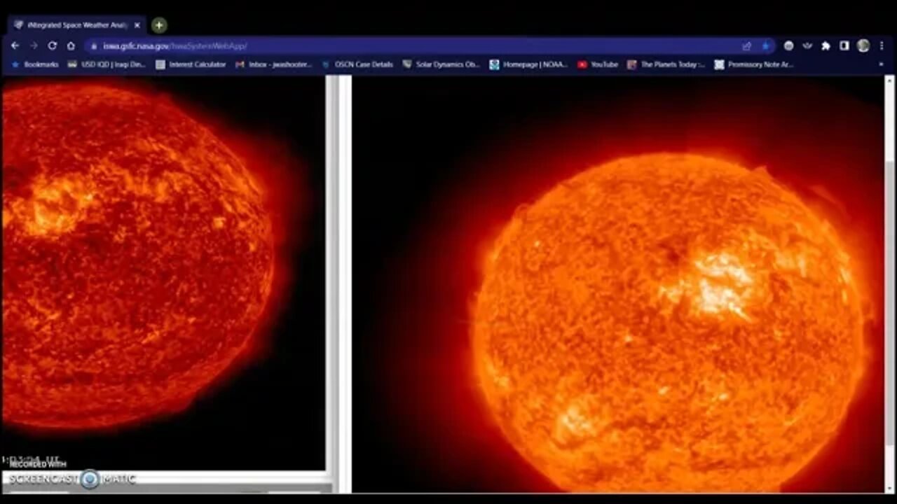Viewport: 897px width, 504px height.
Task: Bookmark this page with star icon
Action: coord(765,46)
